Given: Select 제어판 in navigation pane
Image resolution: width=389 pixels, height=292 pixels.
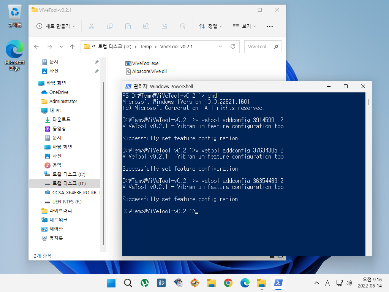Looking at the screenshot, I should click(x=52, y=229).
